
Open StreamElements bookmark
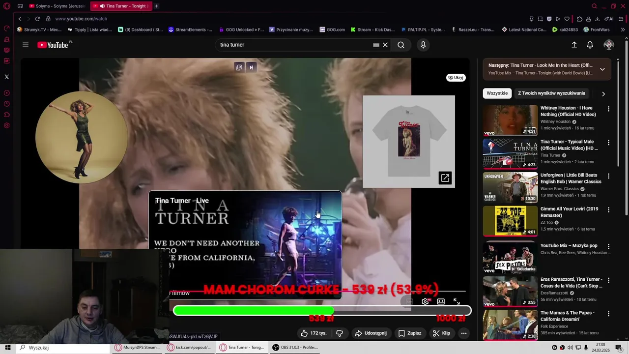click(190, 29)
